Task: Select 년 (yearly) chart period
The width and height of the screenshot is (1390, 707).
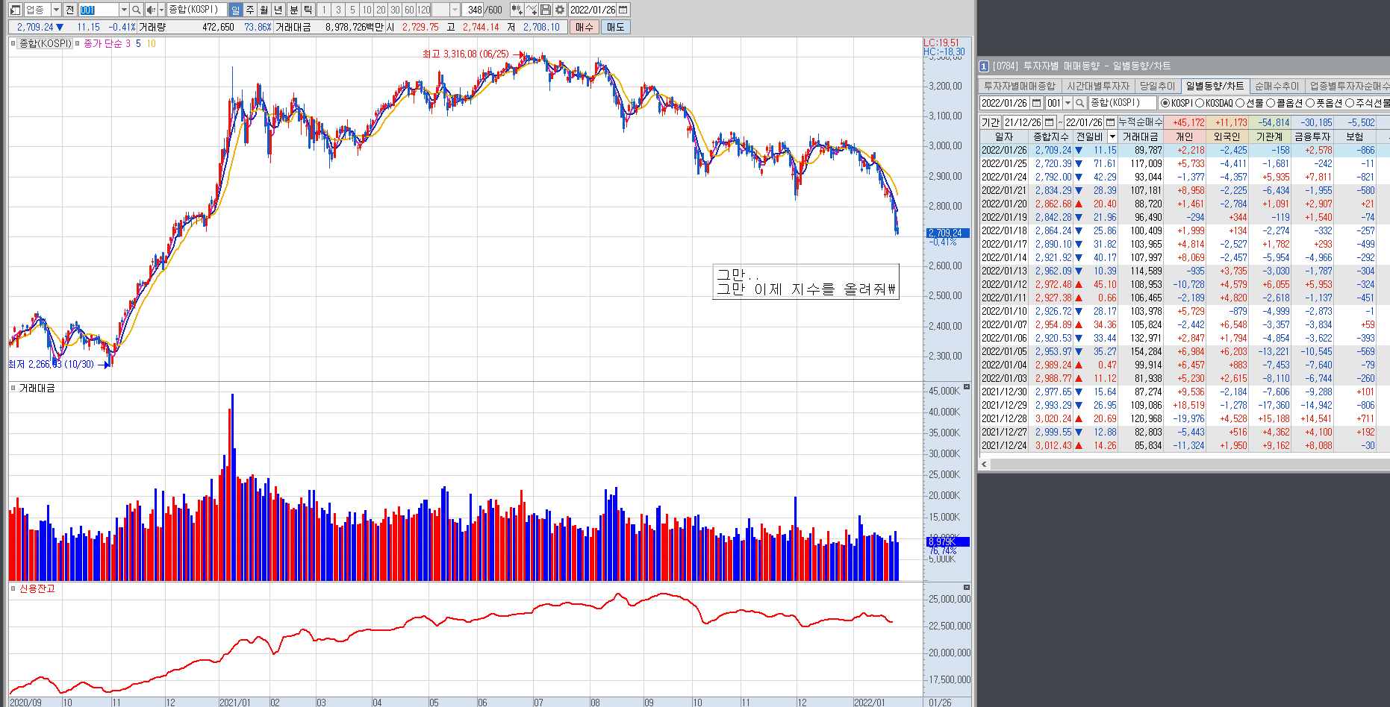Action: pyautogui.click(x=278, y=10)
